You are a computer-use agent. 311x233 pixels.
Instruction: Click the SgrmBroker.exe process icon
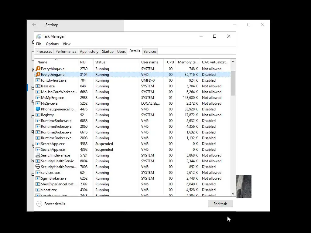(38, 178)
